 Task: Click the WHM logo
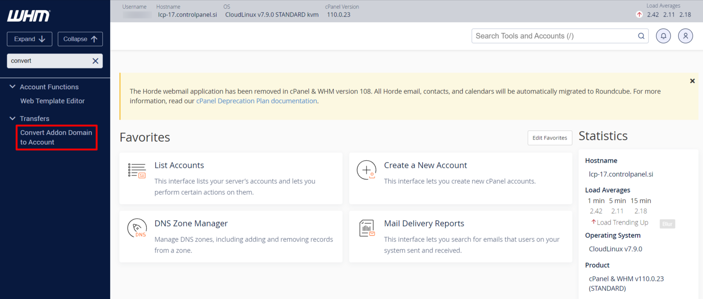tap(29, 16)
